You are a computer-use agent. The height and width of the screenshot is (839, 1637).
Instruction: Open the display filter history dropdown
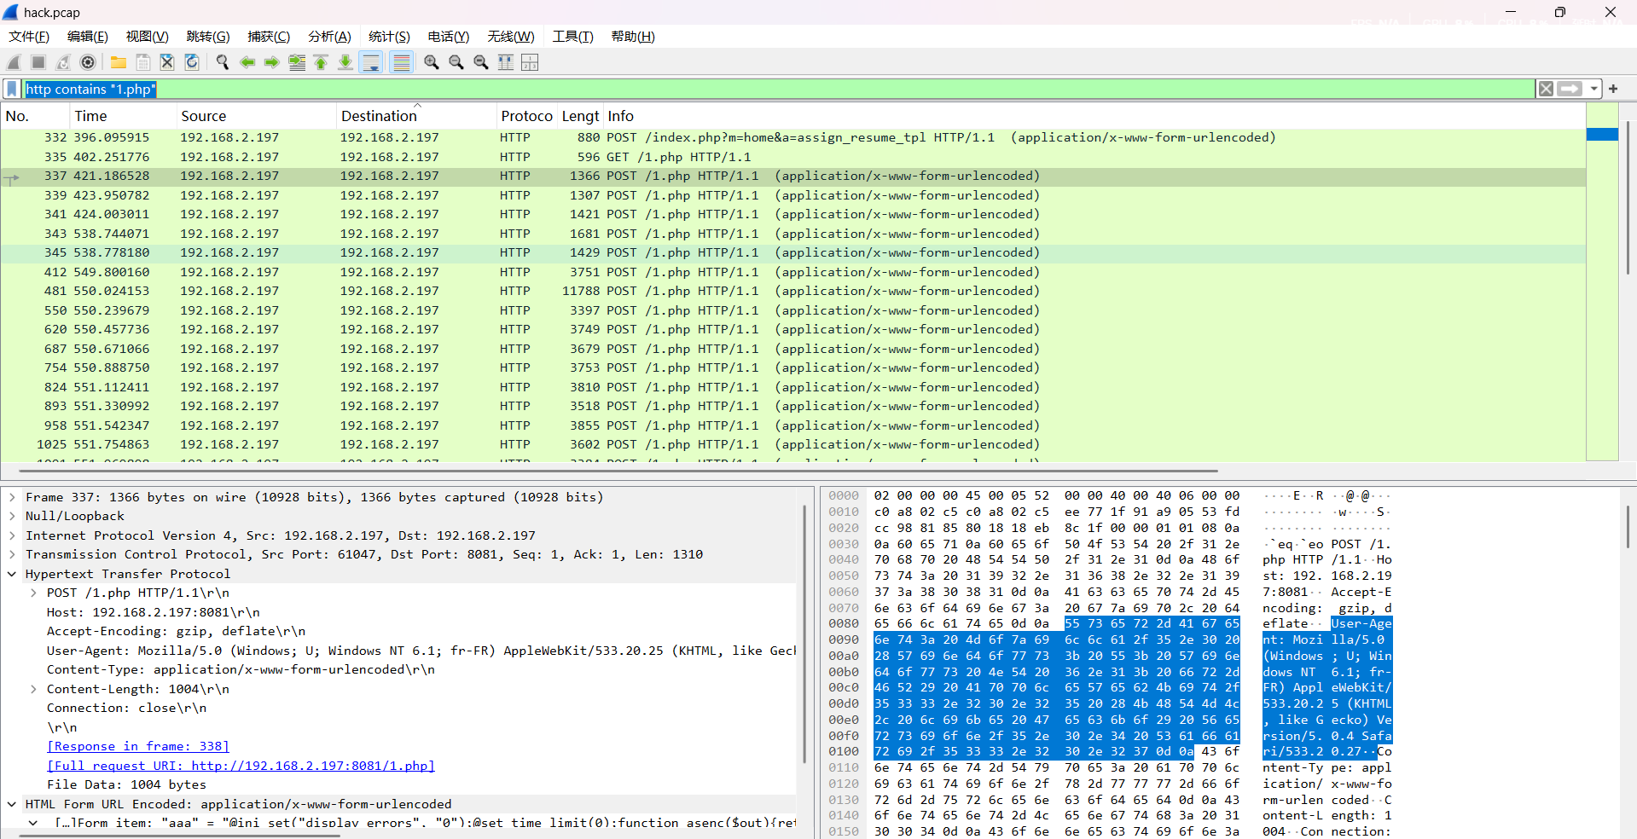pos(1593,90)
